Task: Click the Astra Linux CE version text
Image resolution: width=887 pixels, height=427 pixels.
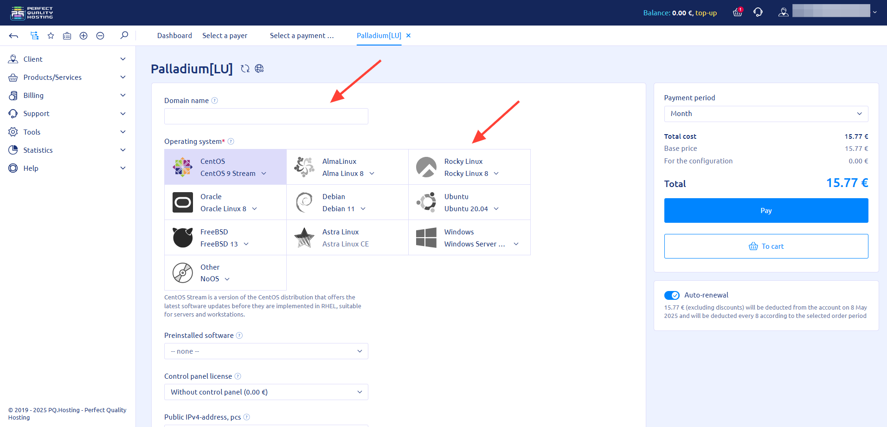Action: point(346,244)
